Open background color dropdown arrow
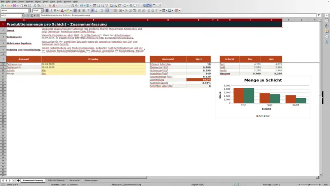This screenshot has height=186, width=330. (x=71, y=10)
